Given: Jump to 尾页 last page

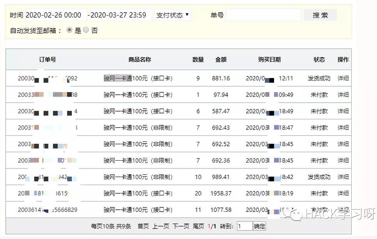Looking at the screenshot, I should point(197,226).
